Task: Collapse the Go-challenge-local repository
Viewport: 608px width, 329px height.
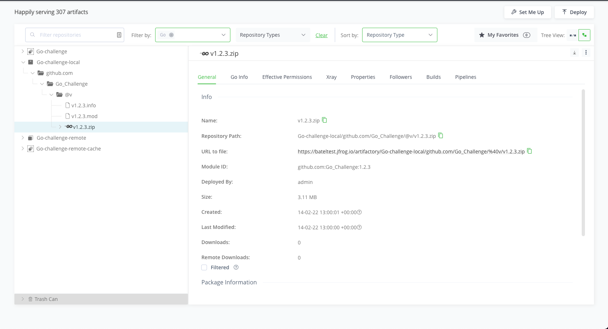Action: point(23,62)
